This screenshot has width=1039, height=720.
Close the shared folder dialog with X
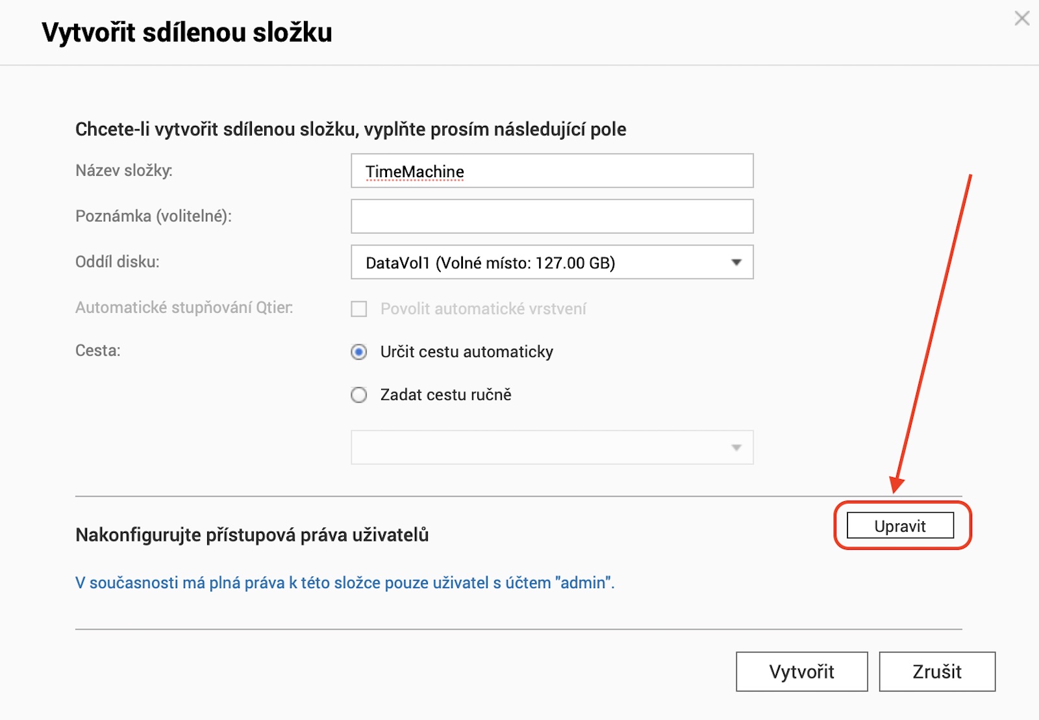coord(1021,18)
